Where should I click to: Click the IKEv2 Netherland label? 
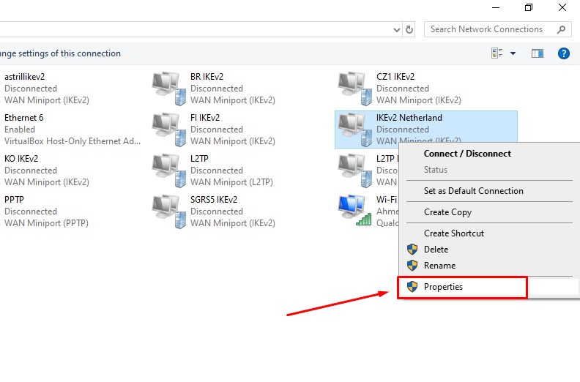[x=409, y=118]
